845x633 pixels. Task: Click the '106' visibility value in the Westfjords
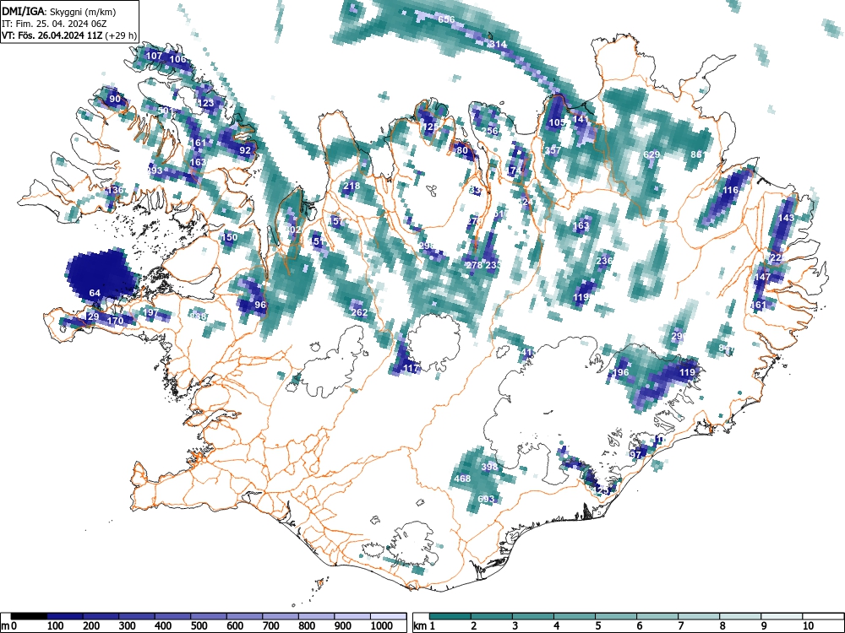click(x=177, y=59)
